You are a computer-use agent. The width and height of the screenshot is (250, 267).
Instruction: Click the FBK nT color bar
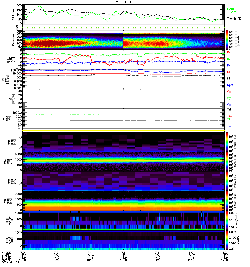(227, 240)
